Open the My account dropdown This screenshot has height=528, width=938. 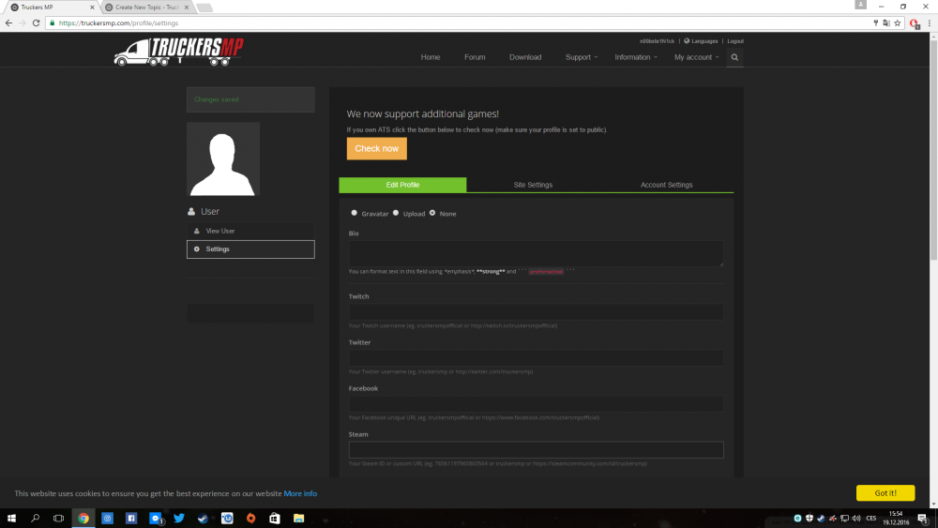pos(696,57)
